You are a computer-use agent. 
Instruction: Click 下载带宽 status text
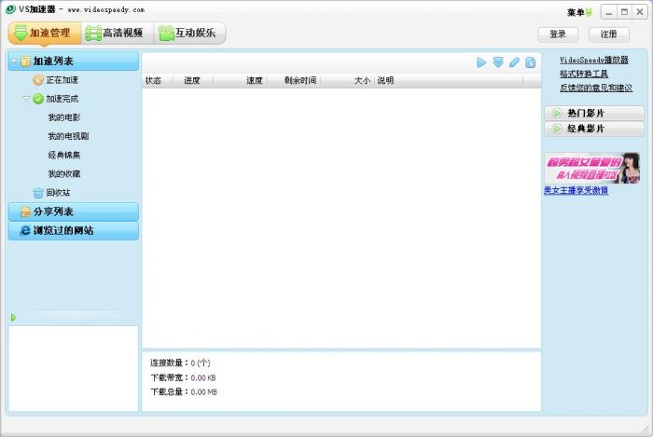click(x=183, y=377)
